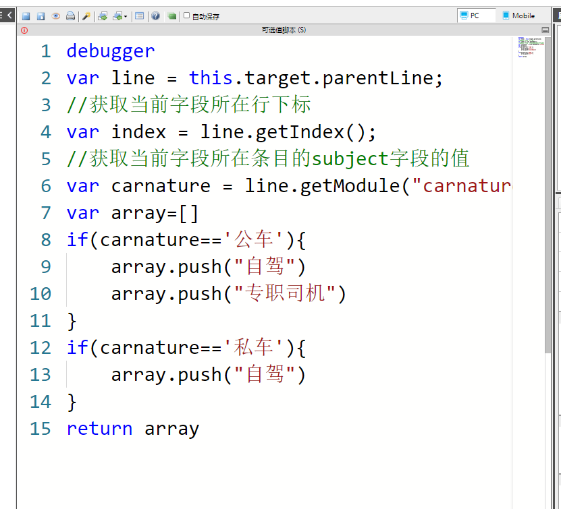Click the editor vertical scrollbar thumb

[x=547, y=194]
